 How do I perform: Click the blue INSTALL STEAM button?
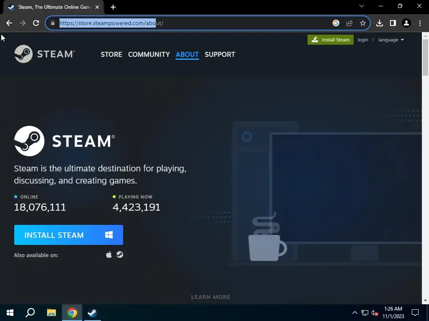pos(69,235)
